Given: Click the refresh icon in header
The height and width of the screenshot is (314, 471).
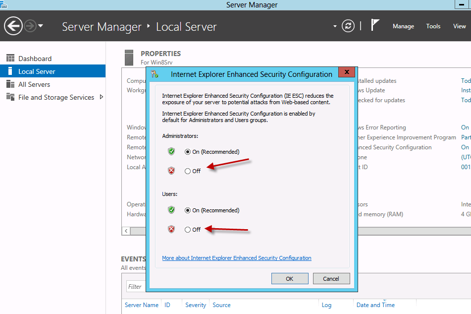Looking at the screenshot, I should 348,26.
